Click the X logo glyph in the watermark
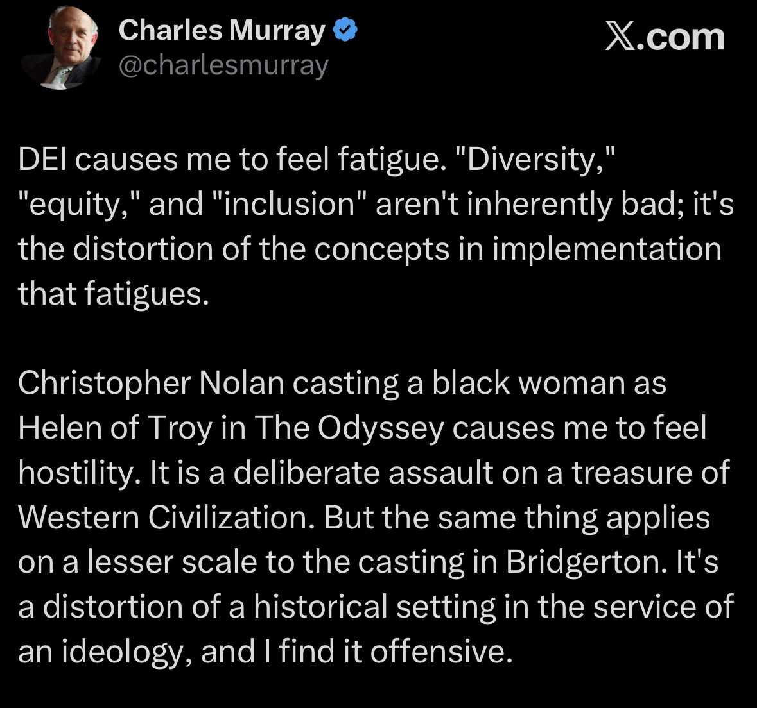Image resolution: width=757 pixels, height=708 pixels. click(x=620, y=37)
